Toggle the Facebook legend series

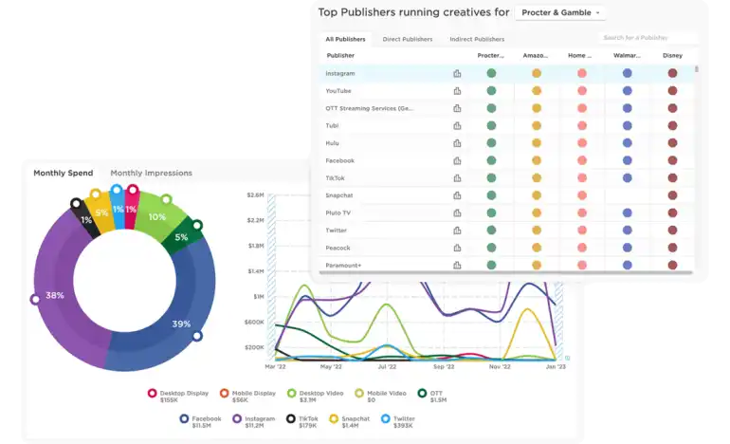tap(201, 421)
